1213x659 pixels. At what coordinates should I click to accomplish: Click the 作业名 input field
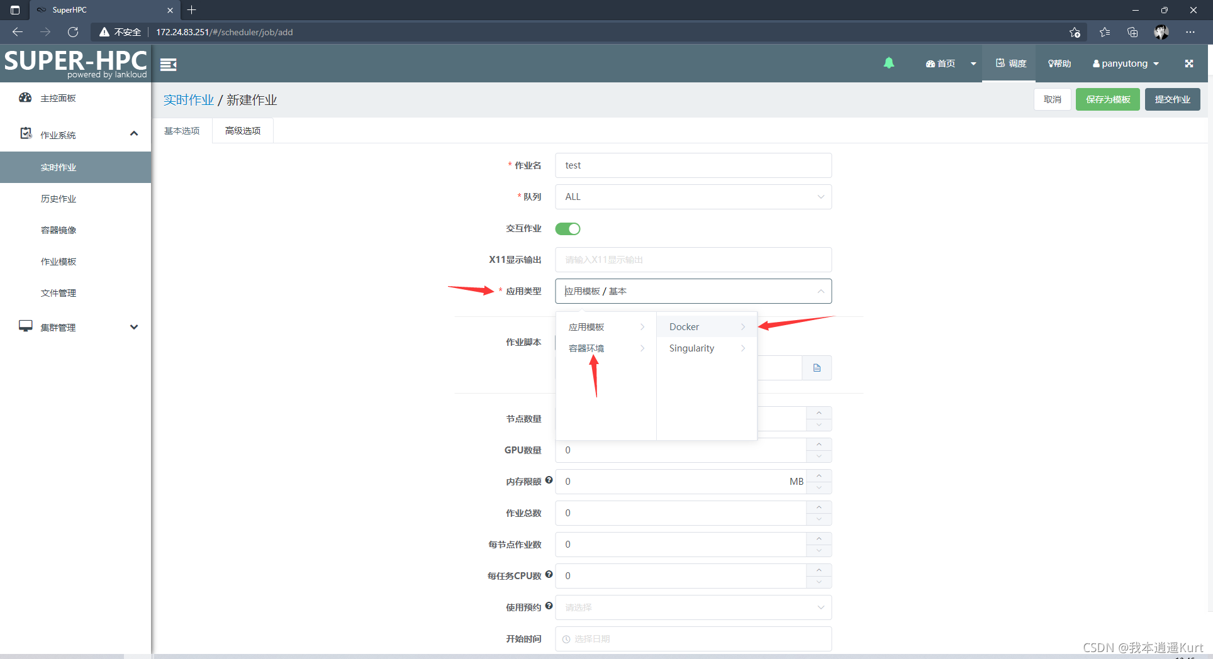pyautogui.click(x=693, y=165)
